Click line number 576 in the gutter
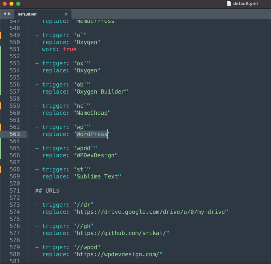The height and width of the screenshot is (264, 271). (15, 226)
